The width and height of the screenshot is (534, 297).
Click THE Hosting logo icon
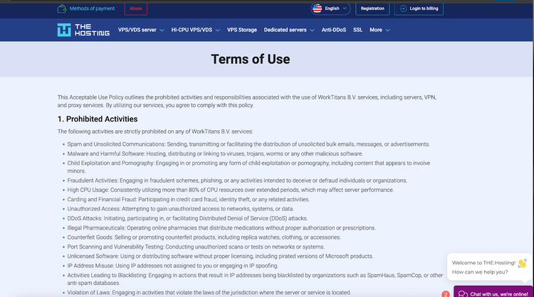64,30
